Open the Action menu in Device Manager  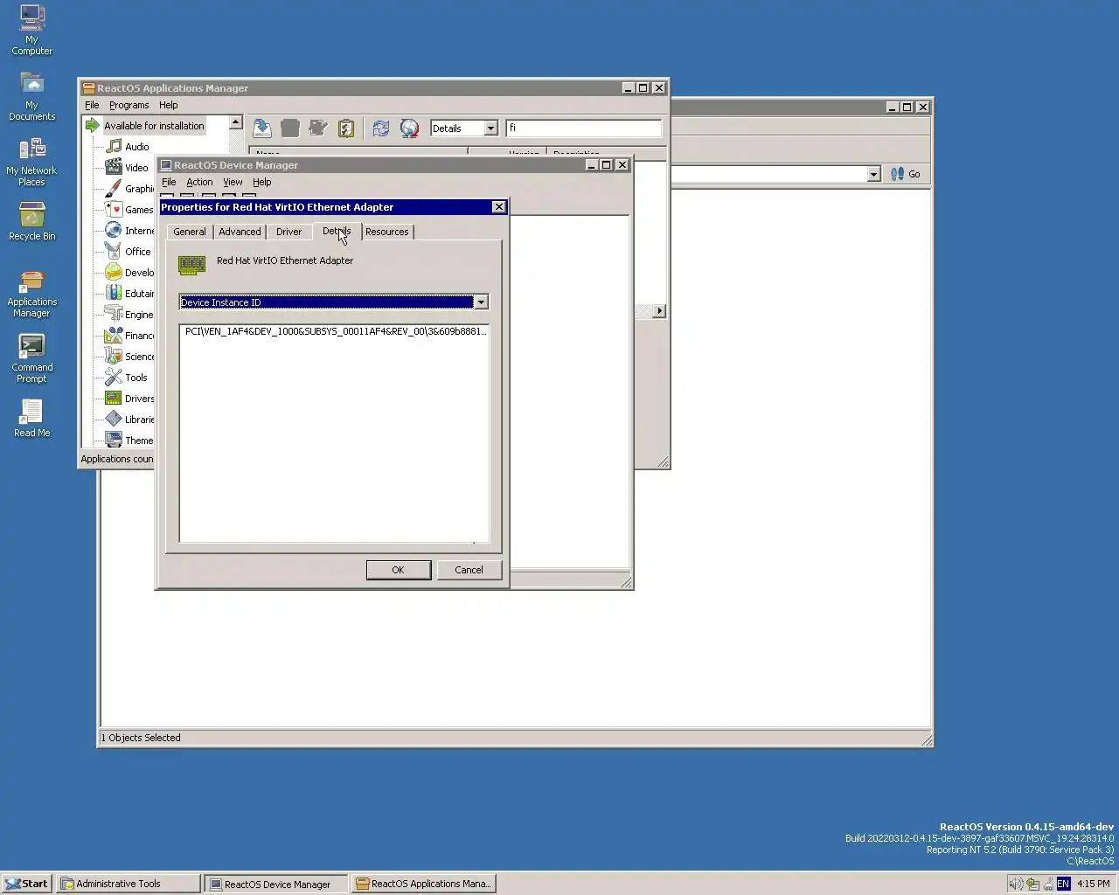(199, 182)
